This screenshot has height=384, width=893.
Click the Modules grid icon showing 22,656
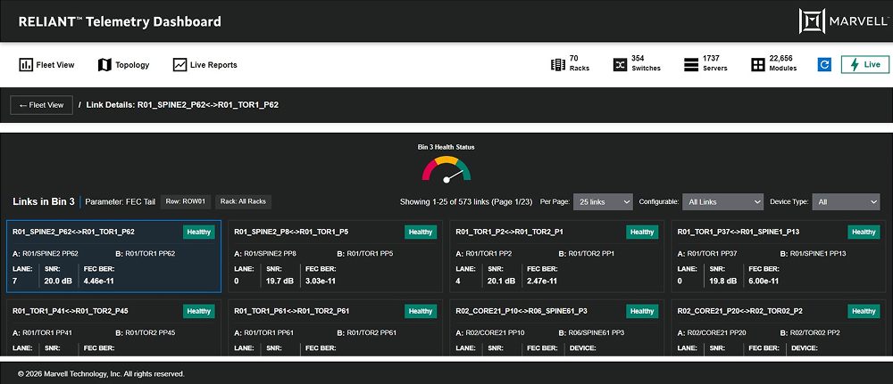(x=757, y=65)
